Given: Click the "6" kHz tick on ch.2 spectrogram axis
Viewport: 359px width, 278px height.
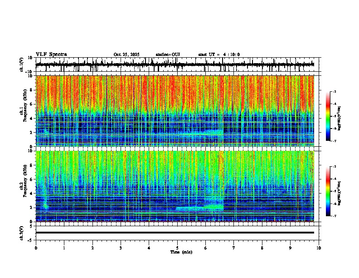Looking at the screenshot, I should (31, 179).
